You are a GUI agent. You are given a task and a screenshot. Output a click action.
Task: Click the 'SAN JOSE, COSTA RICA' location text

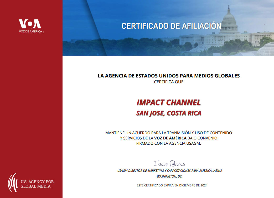[x=169, y=113]
